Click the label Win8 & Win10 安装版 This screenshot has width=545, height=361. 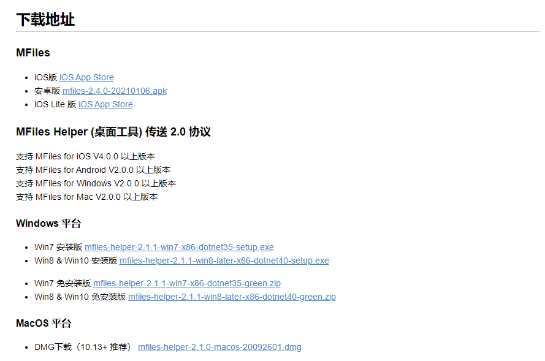pyautogui.click(x=76, y=260)
